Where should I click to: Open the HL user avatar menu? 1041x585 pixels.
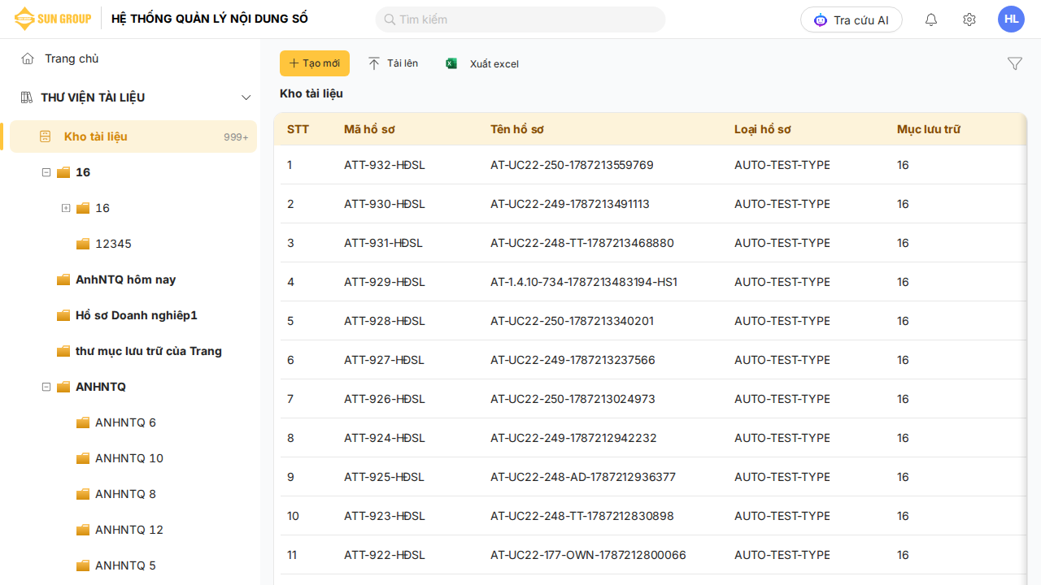coord(1011,19)
